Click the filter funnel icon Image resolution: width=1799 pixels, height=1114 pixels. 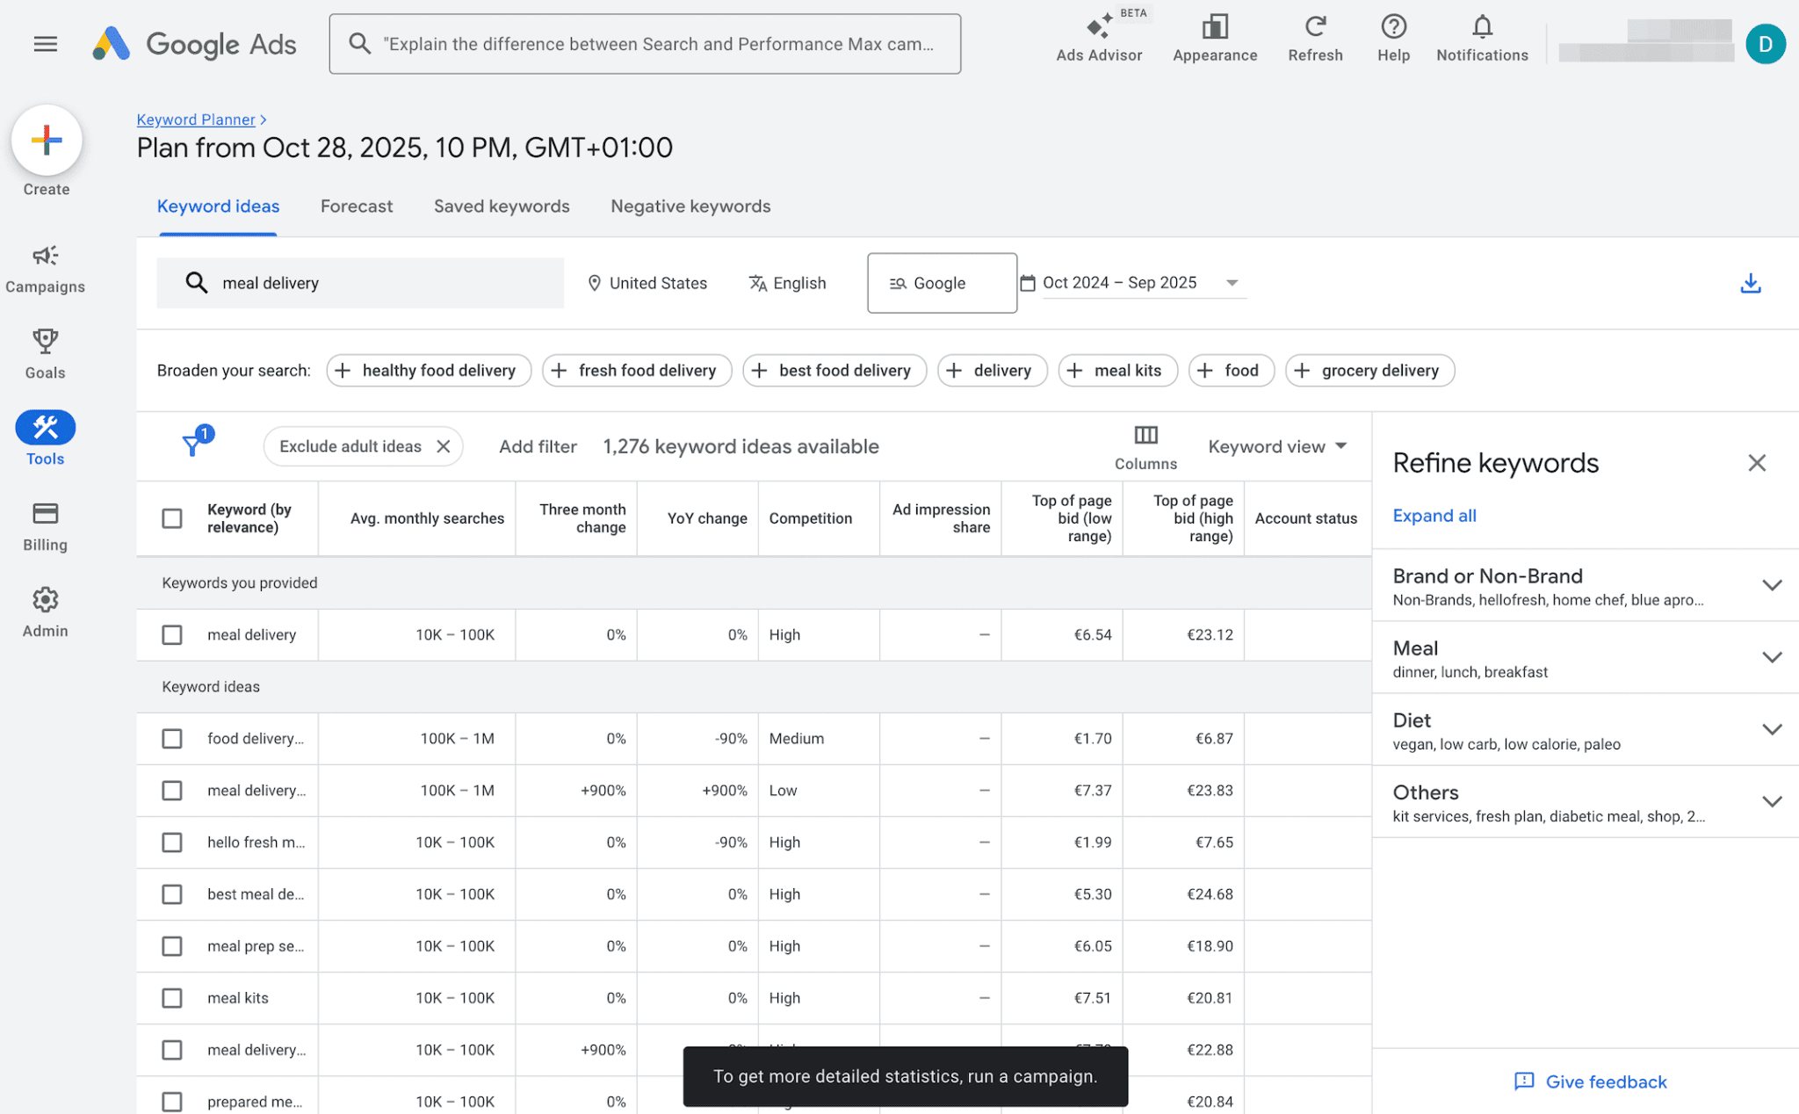click(x=192, y=445)
